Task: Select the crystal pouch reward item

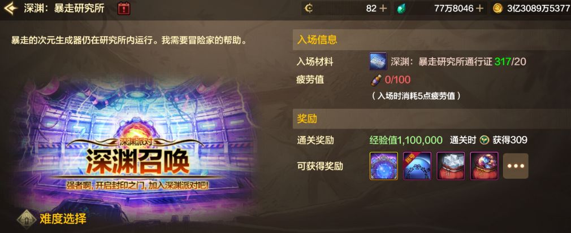Action: click(x=451, y=166)
